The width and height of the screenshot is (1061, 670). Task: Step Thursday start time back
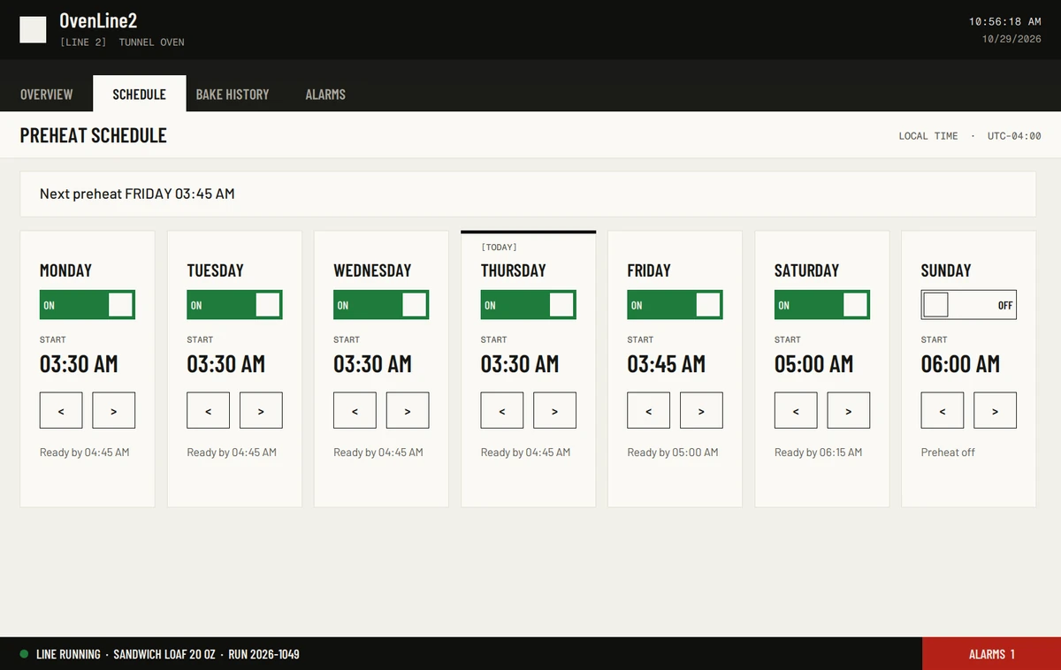502,411
